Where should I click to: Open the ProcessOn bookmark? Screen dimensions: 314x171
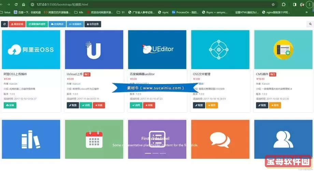(185, 12)
